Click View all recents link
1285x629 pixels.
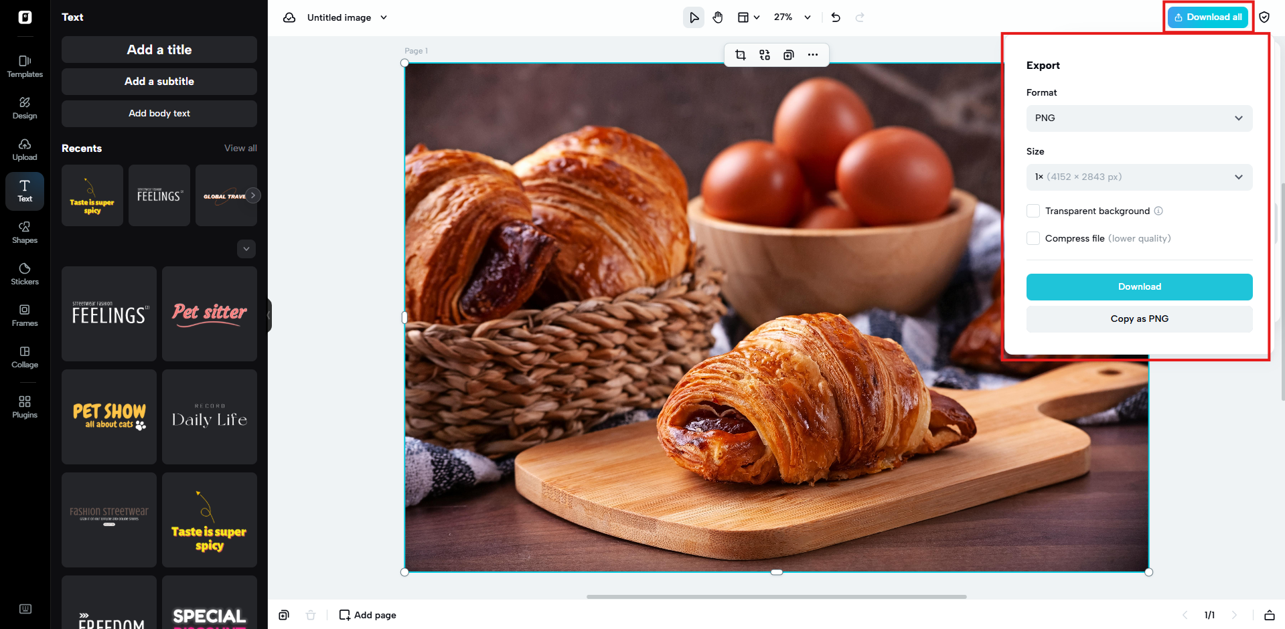240,149
